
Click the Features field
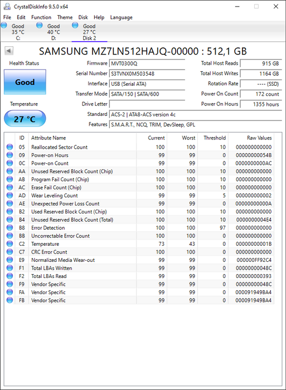click(x=195, y=124)
